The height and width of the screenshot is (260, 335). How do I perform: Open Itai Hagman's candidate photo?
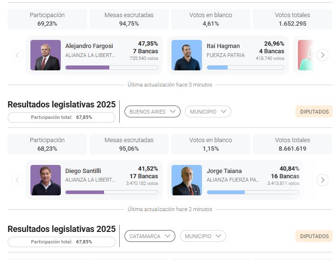pos(187,55)
